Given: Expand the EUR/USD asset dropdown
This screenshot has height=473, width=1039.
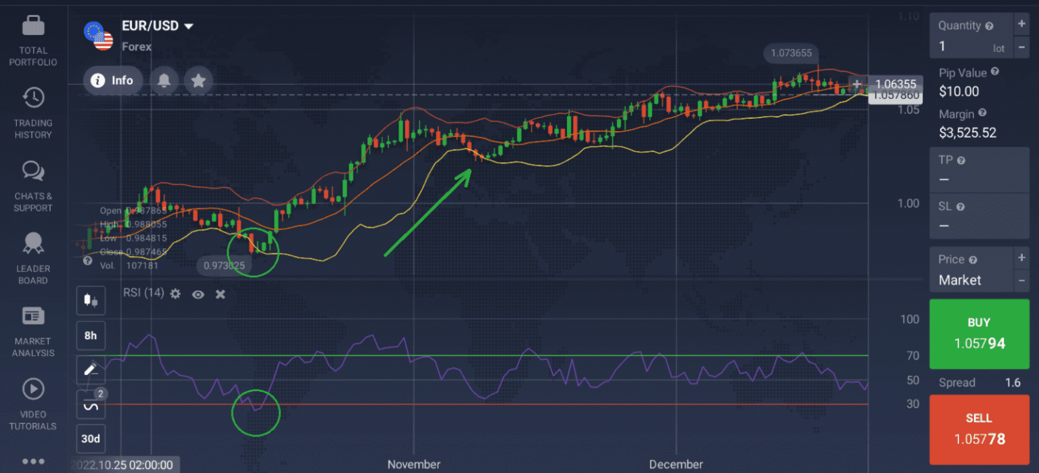Looking at the screenshot, I should 189,26.
